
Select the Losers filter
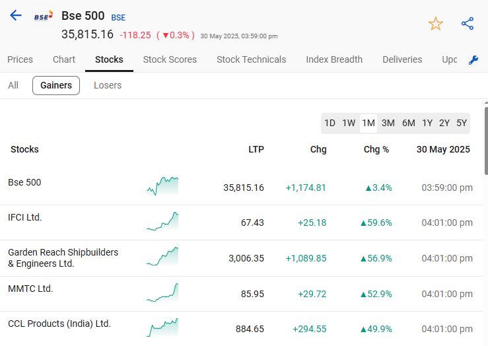[x=108, y=85]
